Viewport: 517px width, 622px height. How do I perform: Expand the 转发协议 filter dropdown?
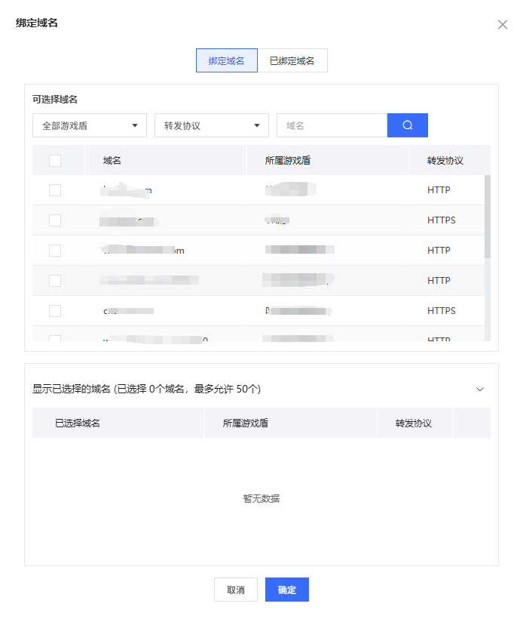[211, 125]
